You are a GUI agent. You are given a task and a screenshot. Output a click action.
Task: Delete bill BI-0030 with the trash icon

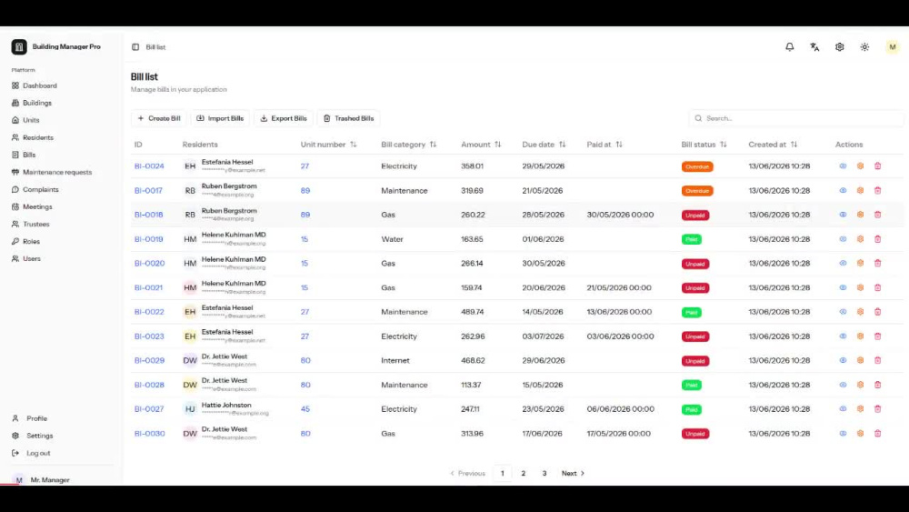click(878, 433)
